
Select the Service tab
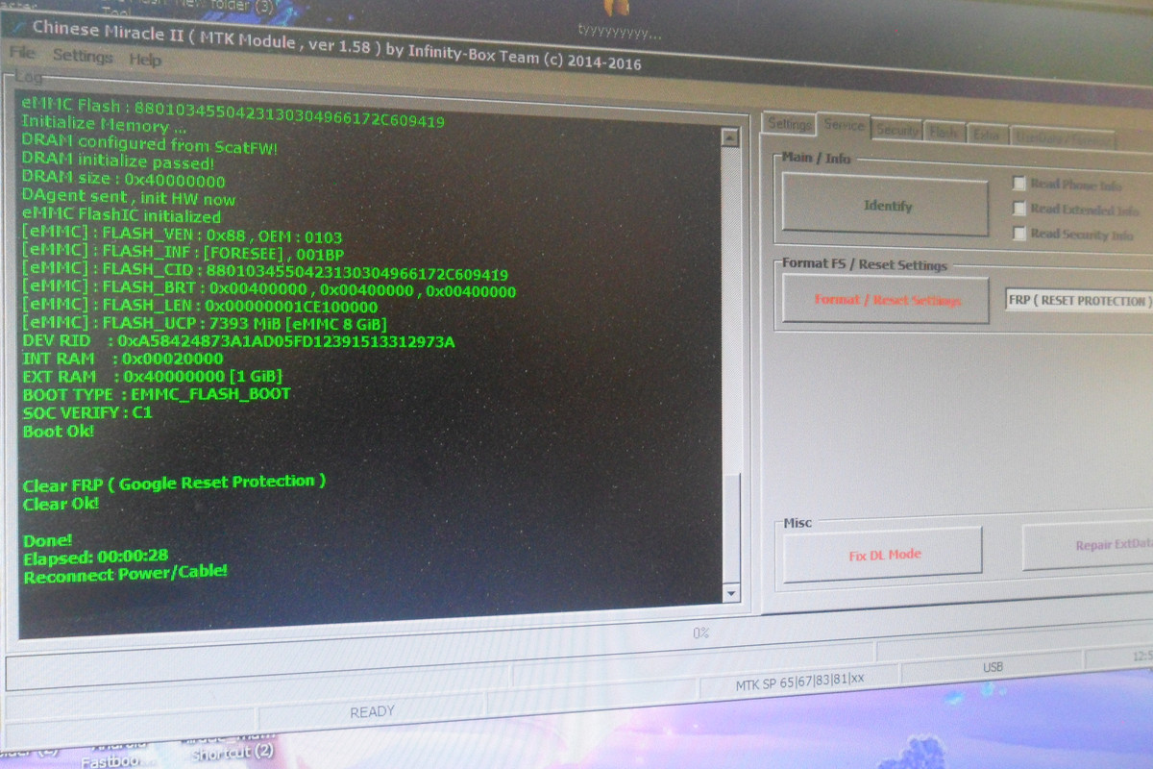point(845,126)
